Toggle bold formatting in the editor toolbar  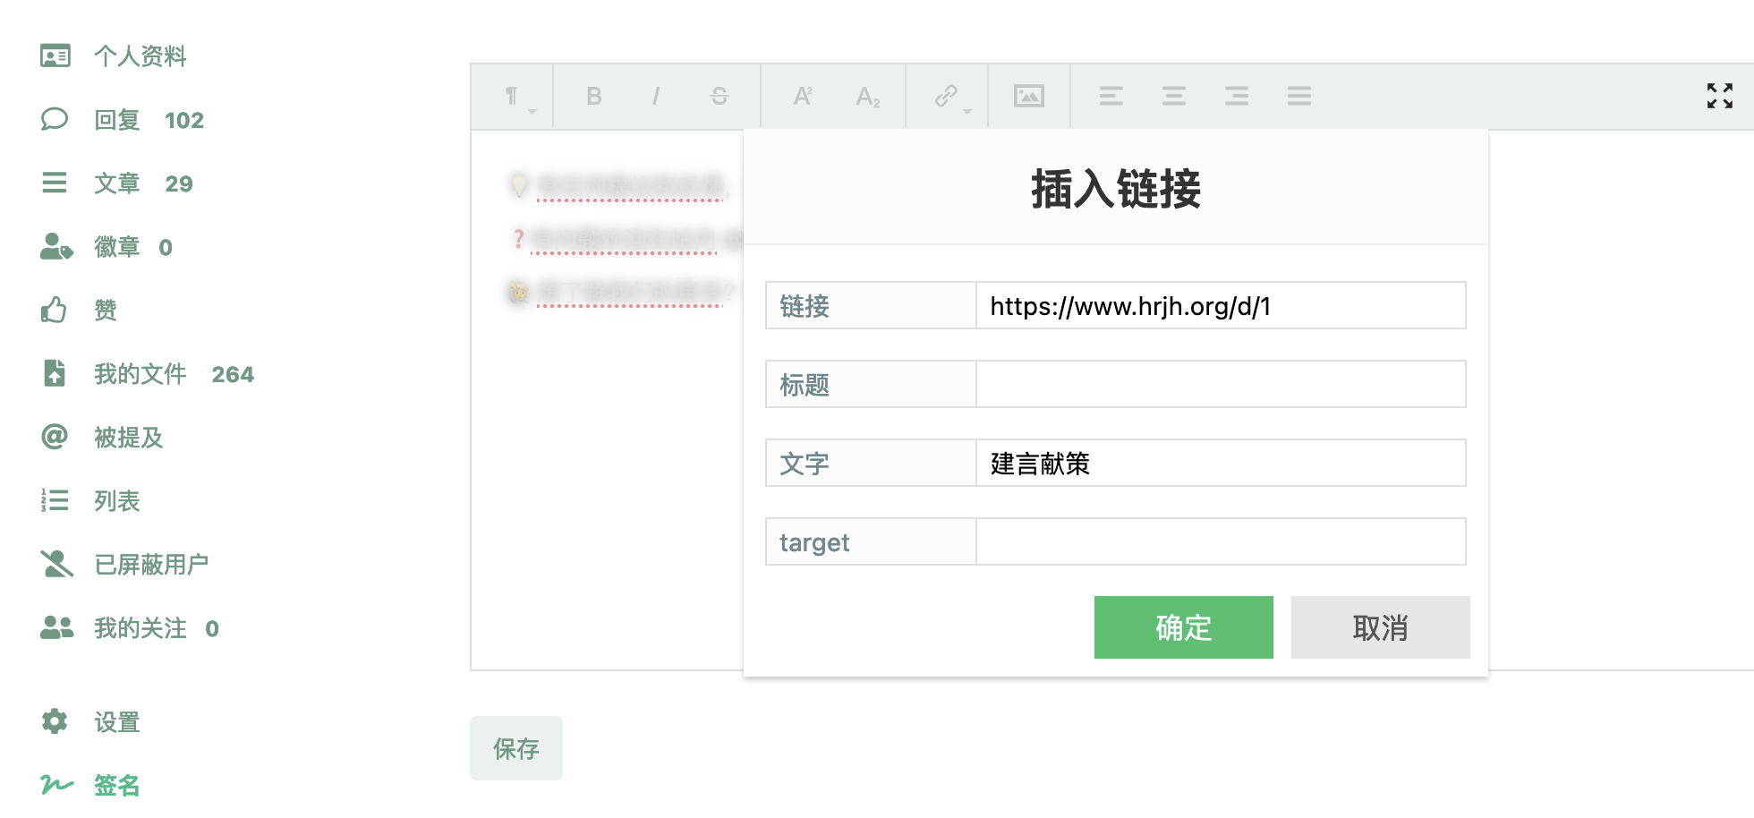pos(592,96)
